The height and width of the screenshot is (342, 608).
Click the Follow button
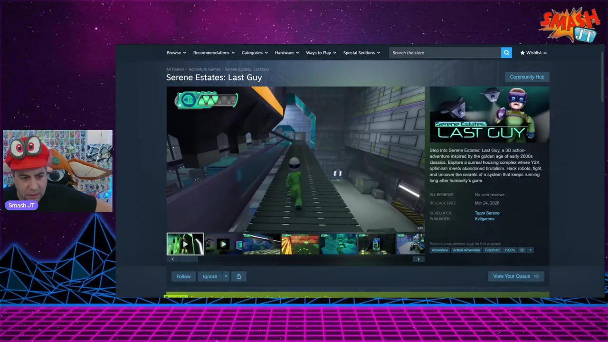click(183, 276)
